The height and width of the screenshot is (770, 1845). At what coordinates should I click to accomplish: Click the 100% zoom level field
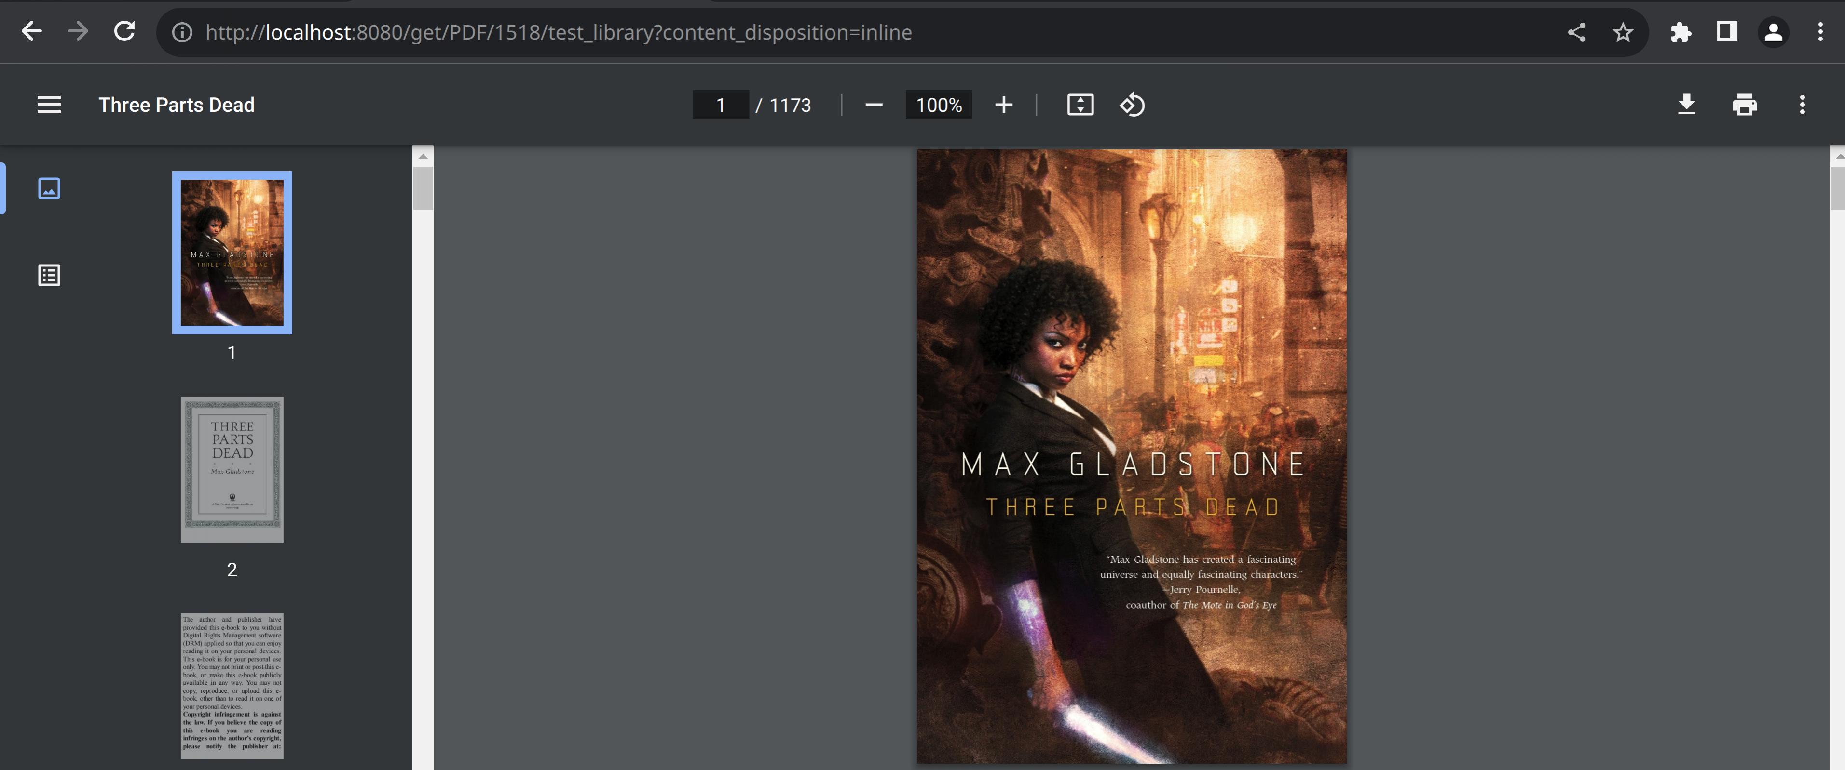[x=938, y=105]
